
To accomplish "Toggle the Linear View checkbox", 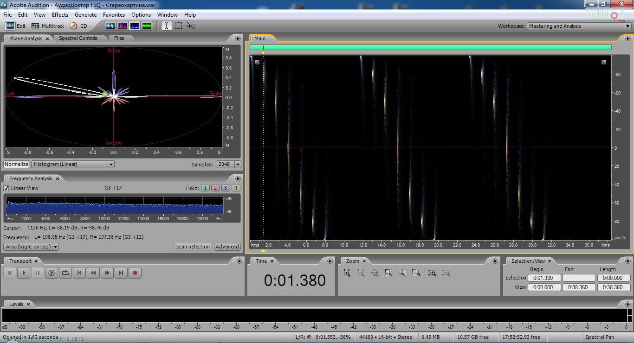I will (6, 188).
